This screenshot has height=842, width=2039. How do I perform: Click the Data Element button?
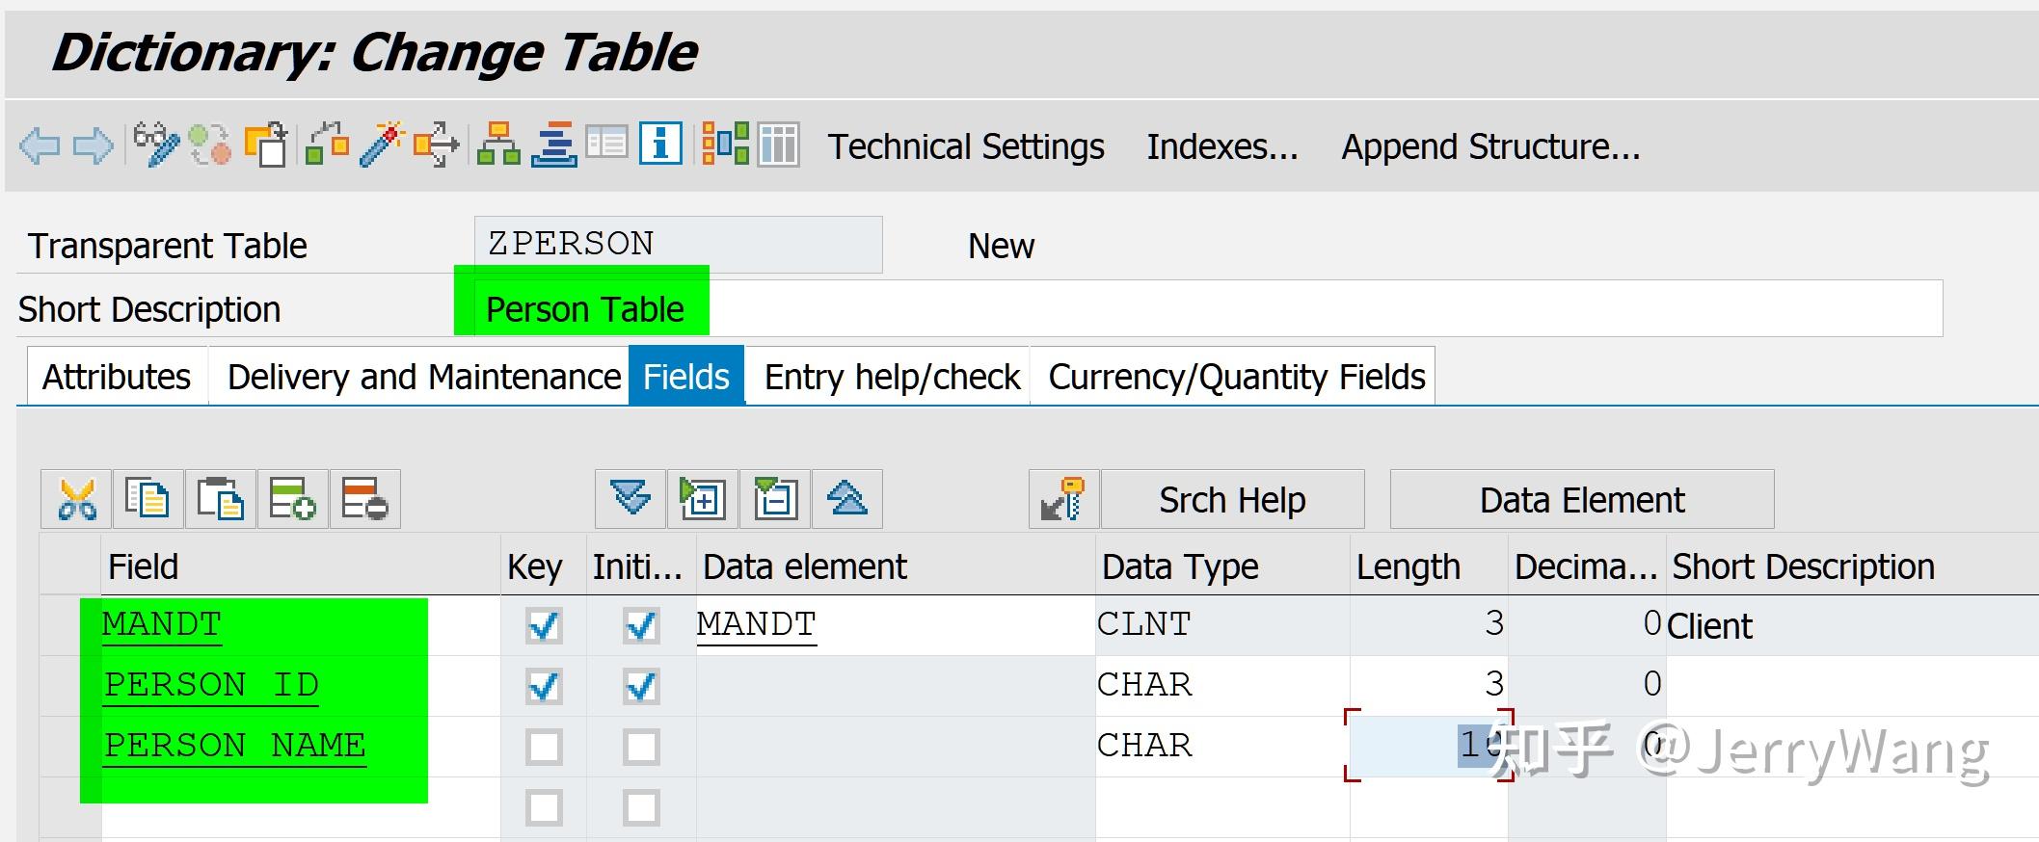1582,500
